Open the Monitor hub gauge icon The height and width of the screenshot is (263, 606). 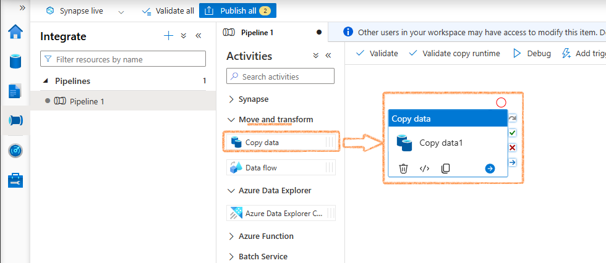(x=15, y=151)
